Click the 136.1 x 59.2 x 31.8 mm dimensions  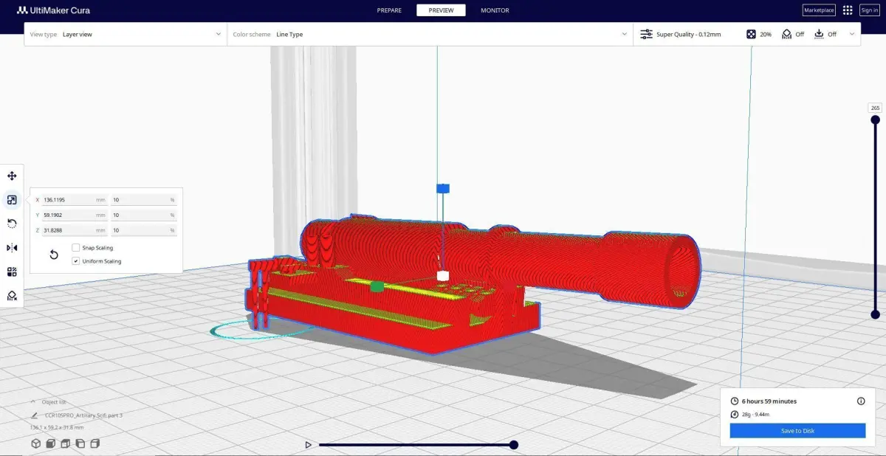click(57, 427)
